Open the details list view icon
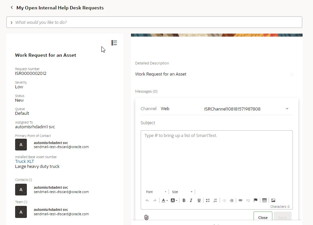 coord(114,43)
